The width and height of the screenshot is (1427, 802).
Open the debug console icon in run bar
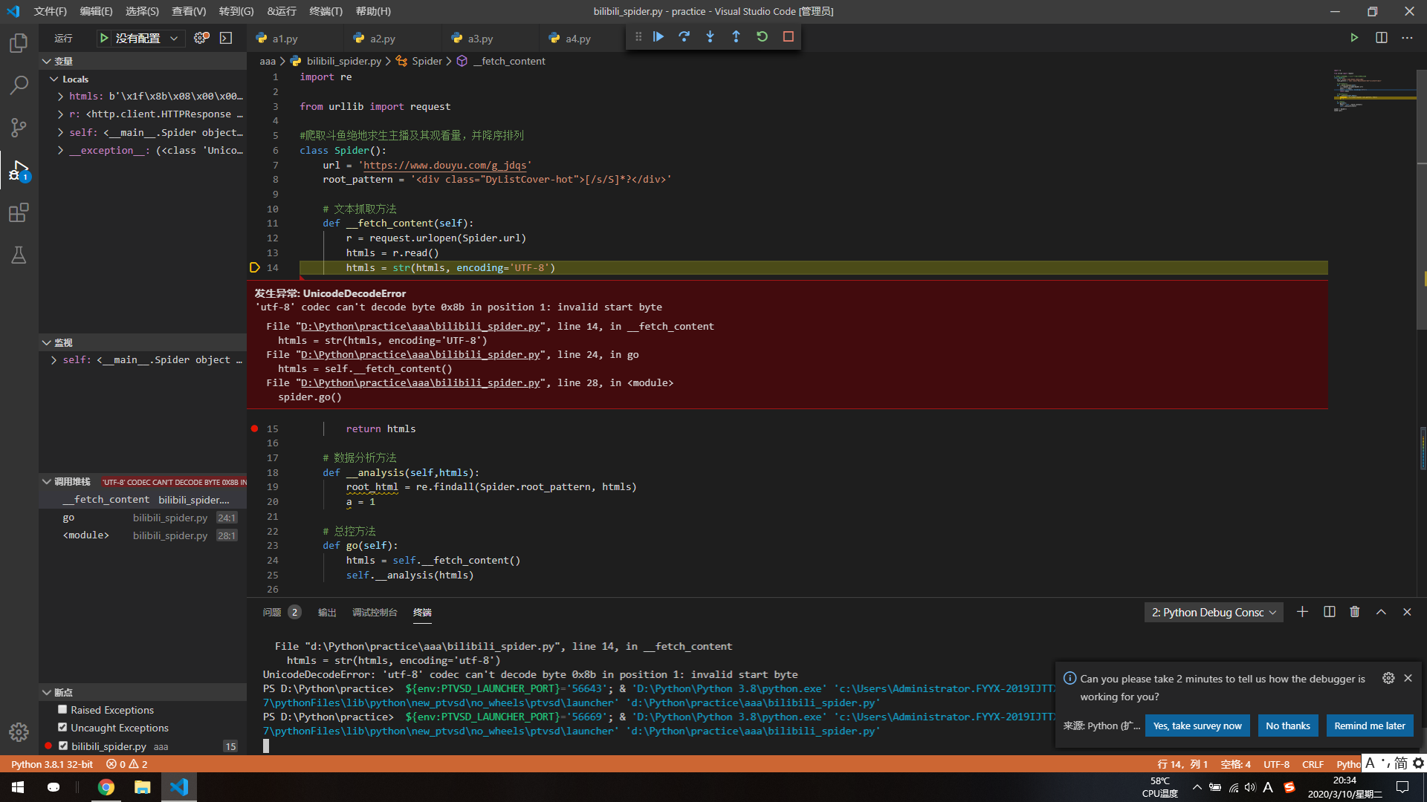coord(226,38)
